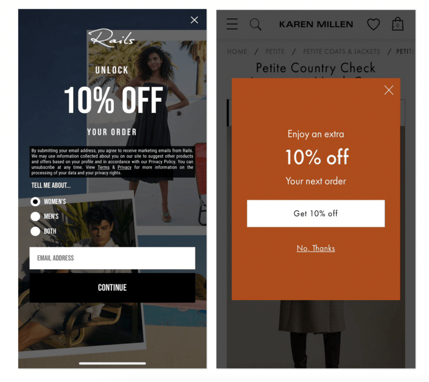Select the Women's radio option
The image size is (429, 382).
[x=35, y=202]
